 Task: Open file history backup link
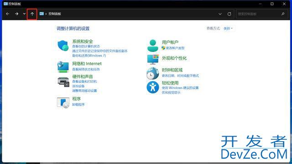[x=100, y=51]
